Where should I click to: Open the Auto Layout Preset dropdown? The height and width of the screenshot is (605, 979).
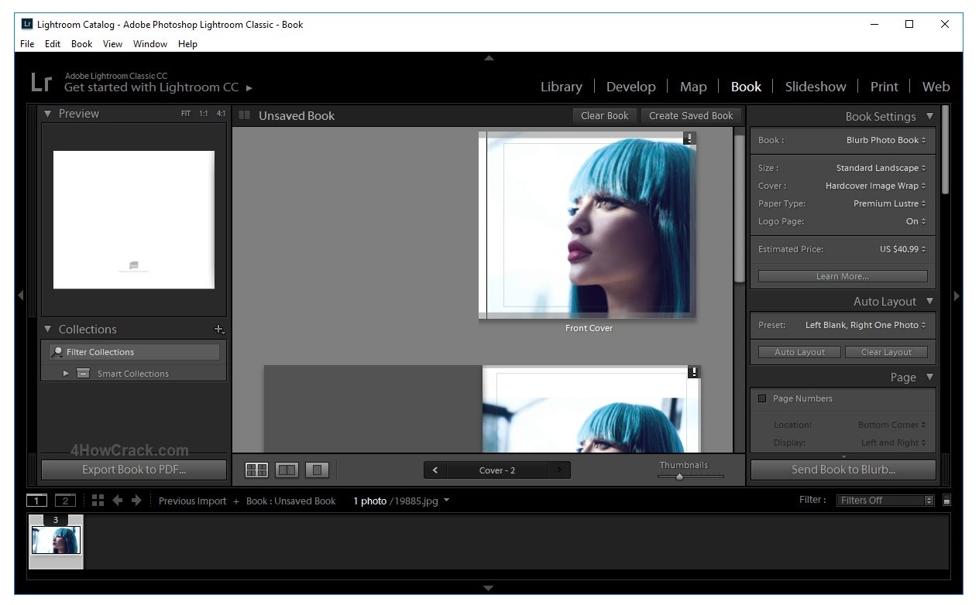(865, 325)
